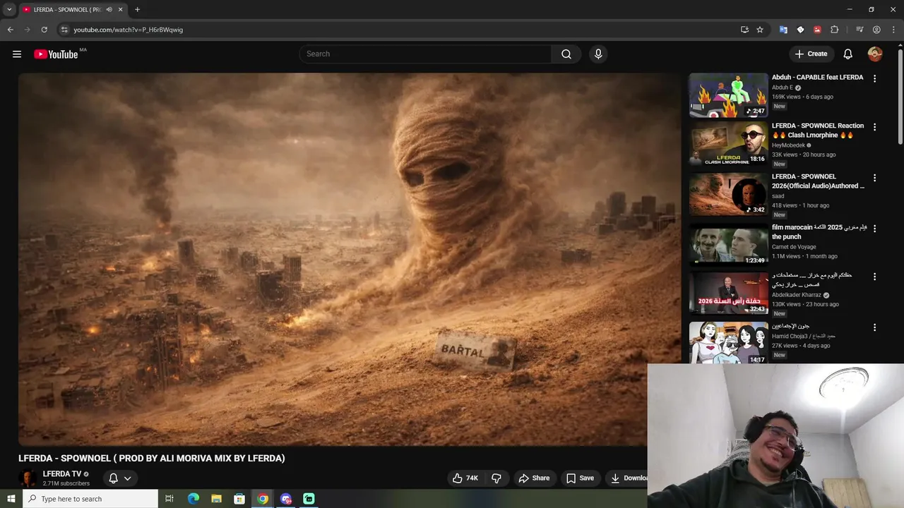Open Chrome three-dot menu
The width and height of the screenshot is (904, 508).
893,30
